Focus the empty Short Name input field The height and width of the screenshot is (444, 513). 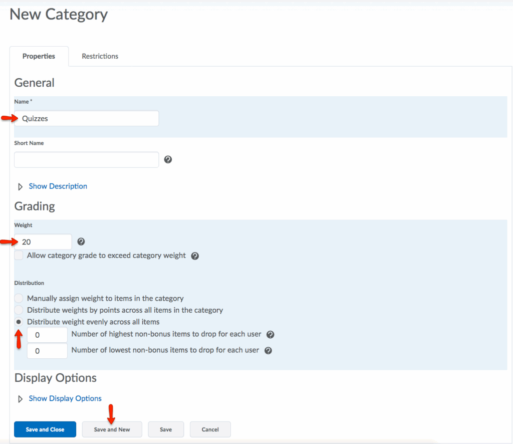[86, 160]
